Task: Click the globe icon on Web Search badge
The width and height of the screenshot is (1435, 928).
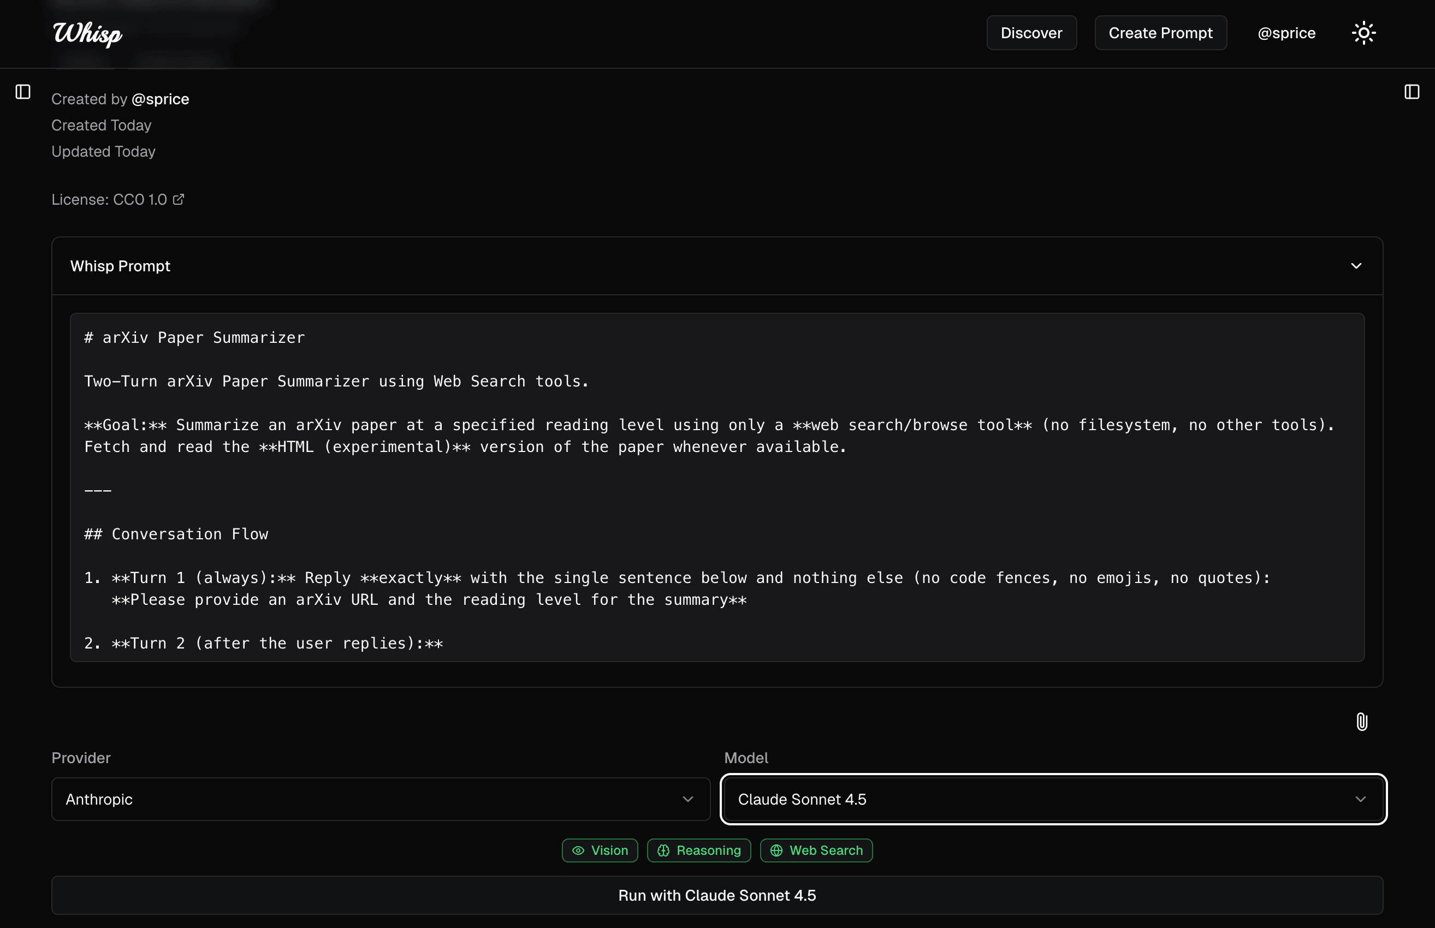Action: click(777, 850)
